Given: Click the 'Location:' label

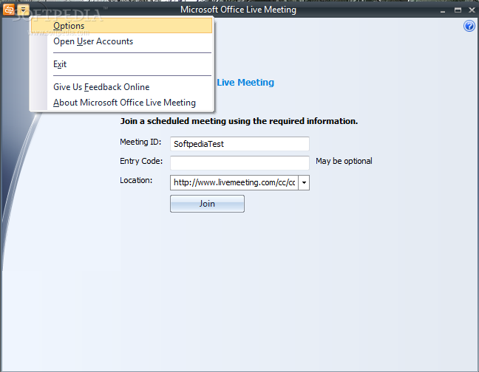Looking at the screenshot, I should pos(136,180).
